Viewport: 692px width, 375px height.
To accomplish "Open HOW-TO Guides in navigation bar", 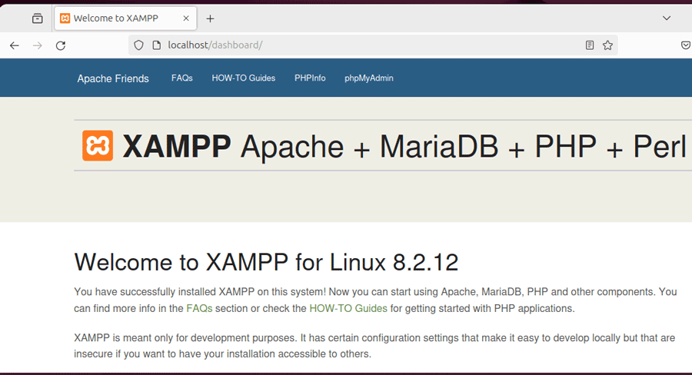I will [244, 78].
